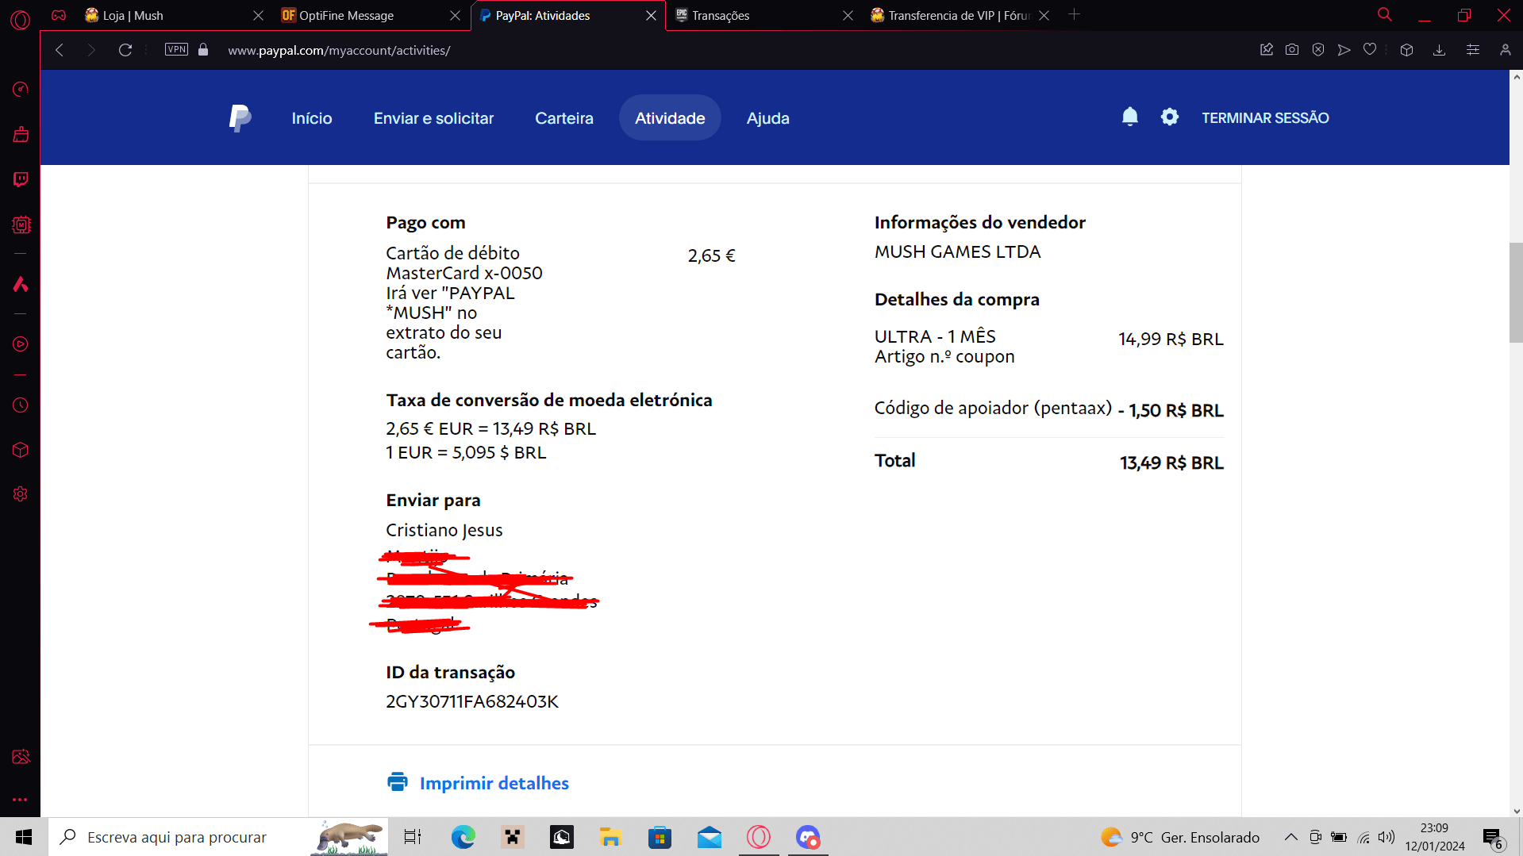Open Opera main menu logo
1523x856 pixels.
(x=21, y=19)
